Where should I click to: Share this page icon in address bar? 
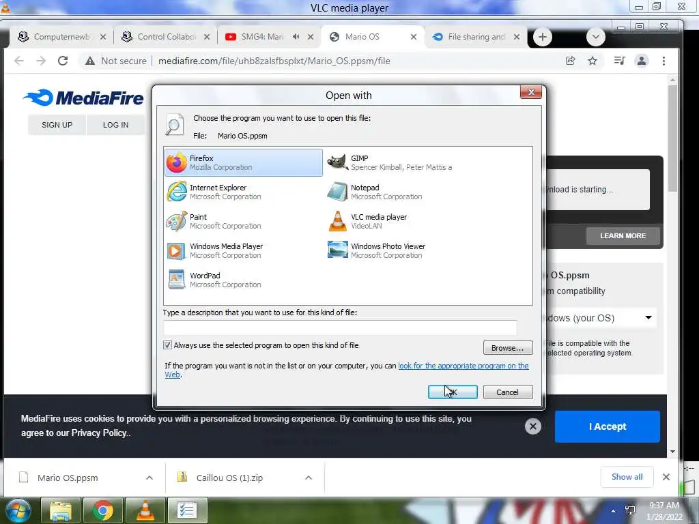pos(570,61)
